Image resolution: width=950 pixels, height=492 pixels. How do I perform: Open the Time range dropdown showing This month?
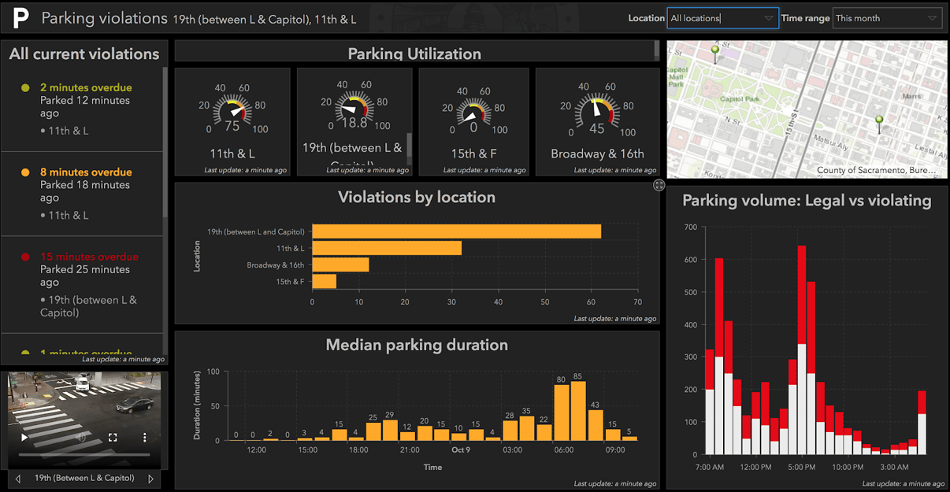[x=887, y=17]
